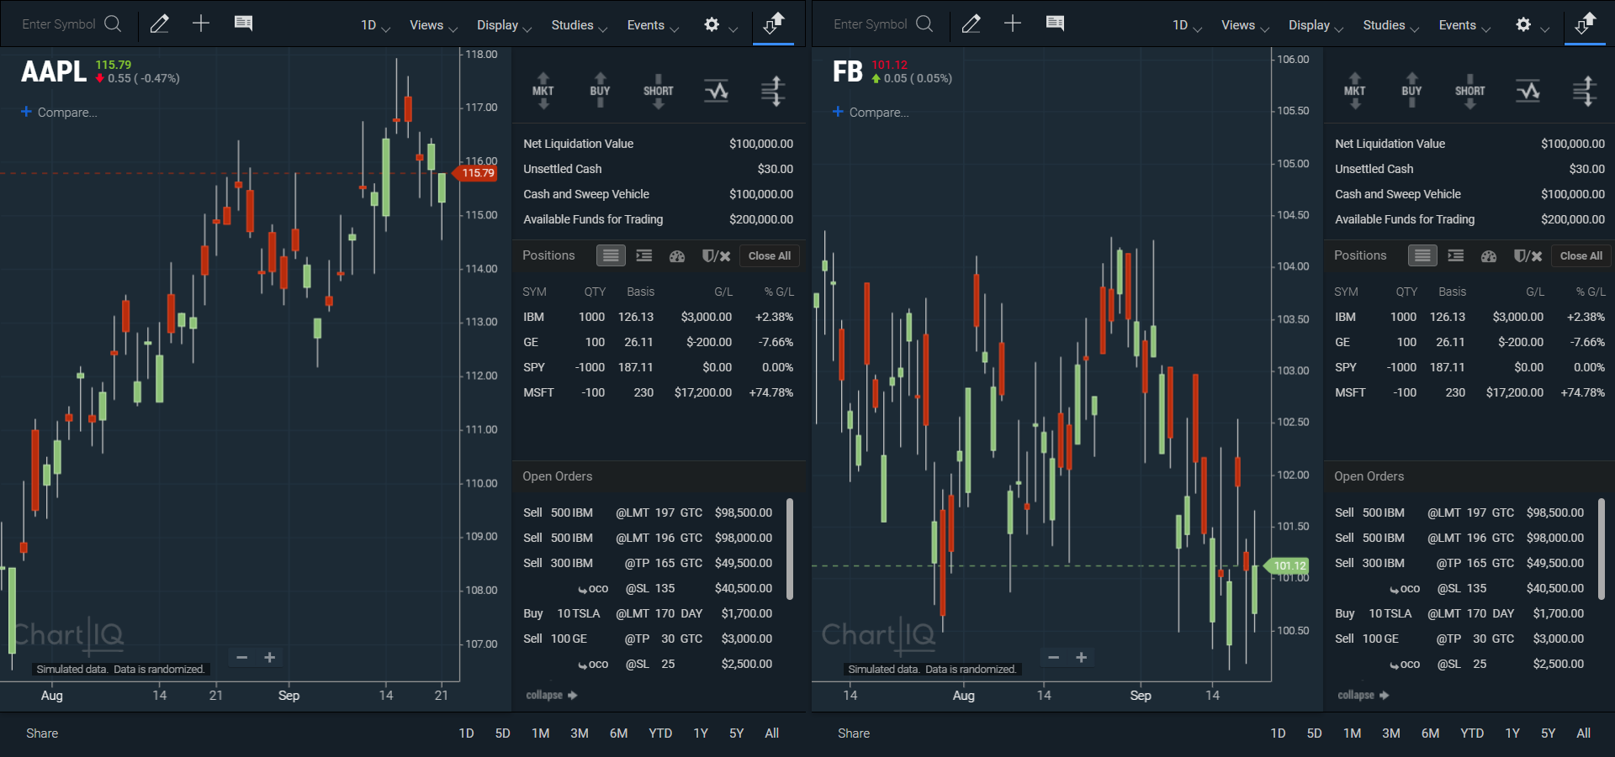Switch AAPL positions to lots view
Image resolution: width=1615 pixels, height=757 pixels.
click(x=644, y=255)
